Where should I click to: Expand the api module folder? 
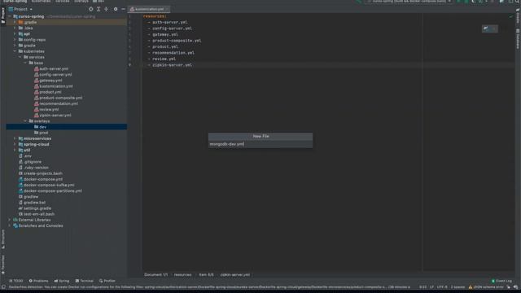(x=15, y=34)
